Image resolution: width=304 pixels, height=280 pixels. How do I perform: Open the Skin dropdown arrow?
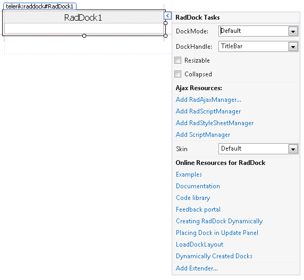[293, 149]
